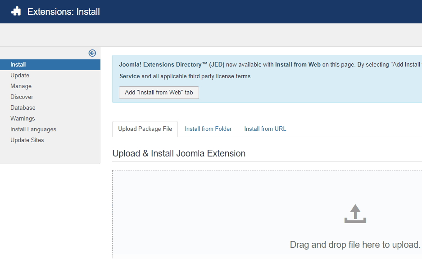
Task: Open Update Sites from the sidebar
Action: click(27, 140)
